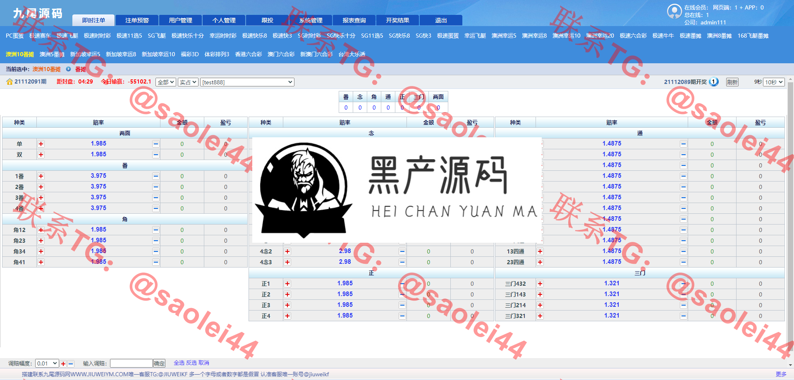Increase odds for 双 row
The image size is (794, 380).
click(41, 155)
